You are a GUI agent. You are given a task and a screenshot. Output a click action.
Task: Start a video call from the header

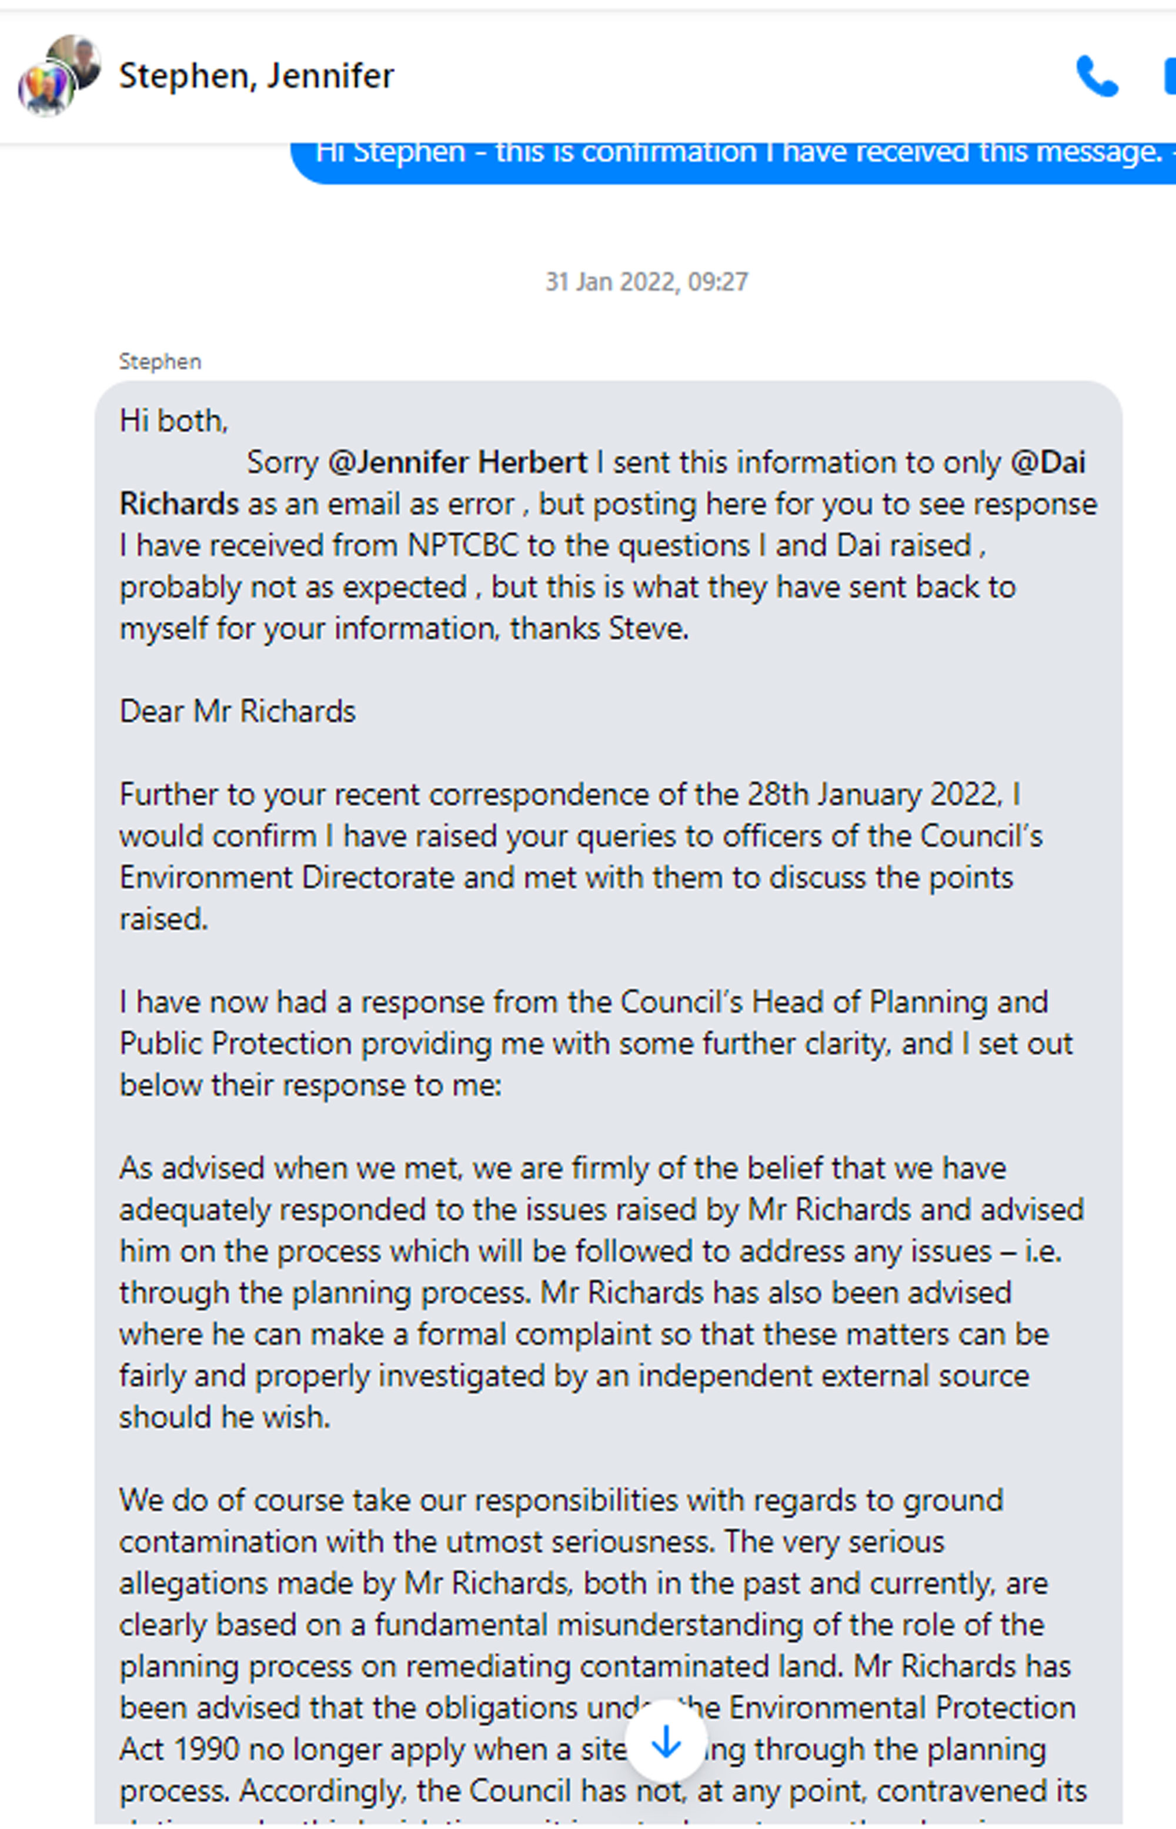pyautogui.click(x=1169, y=76)
